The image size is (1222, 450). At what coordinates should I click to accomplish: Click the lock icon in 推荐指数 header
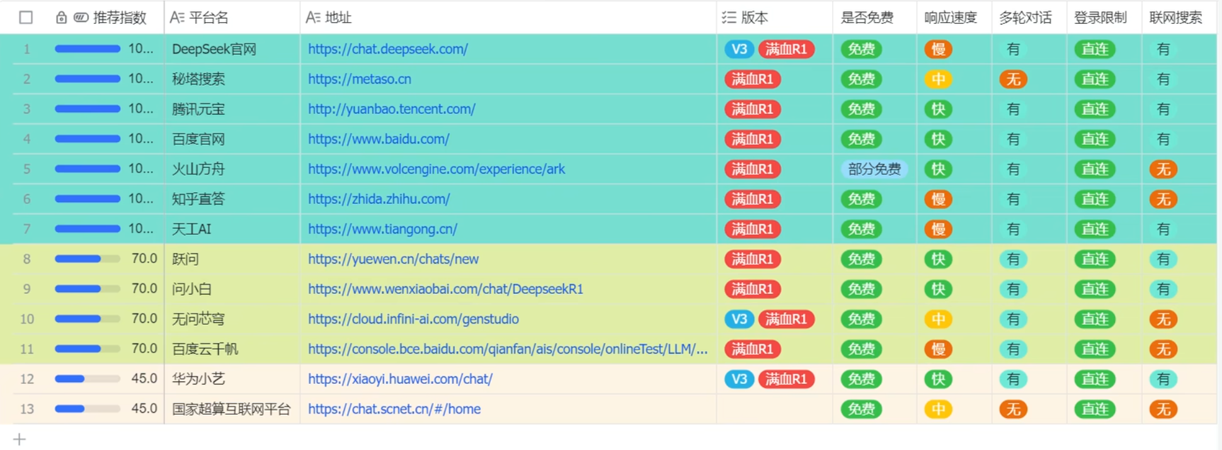(x=61, y=18)
